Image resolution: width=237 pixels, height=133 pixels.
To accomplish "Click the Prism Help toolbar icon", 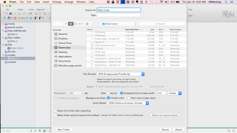I will click(x=190, y=16).
